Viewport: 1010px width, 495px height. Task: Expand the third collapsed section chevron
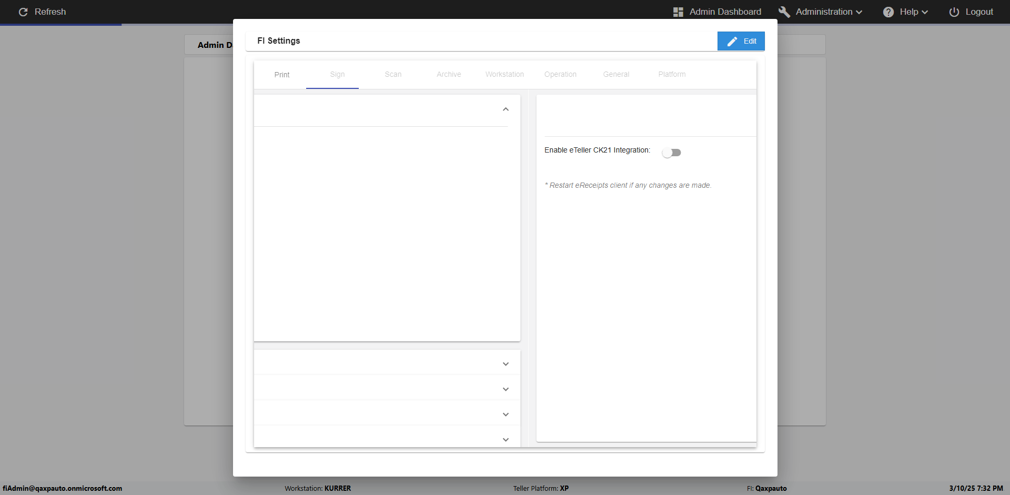(506, 415)
